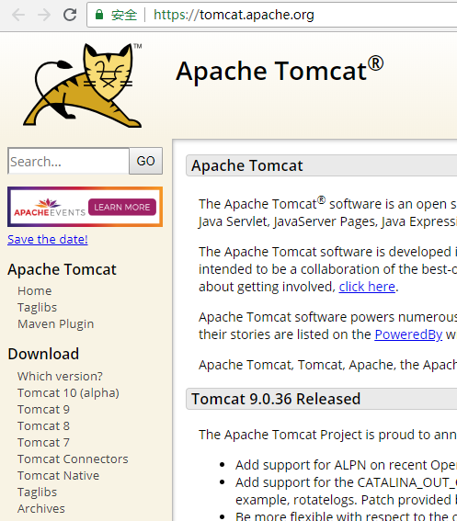Viewport: 457px width, 521px height.
Task: Open the Apache Events Learn More banner
Action: pyautogui.click(x=85, y=207)
